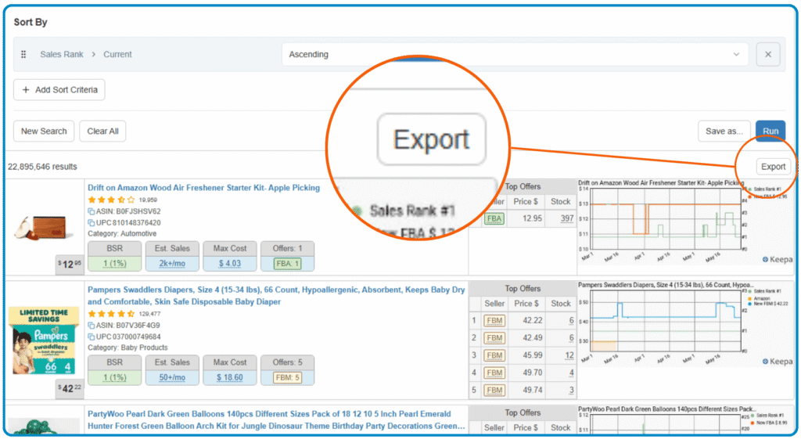
Task: Click Category: Baby Products text
Action: coord(128,348)
